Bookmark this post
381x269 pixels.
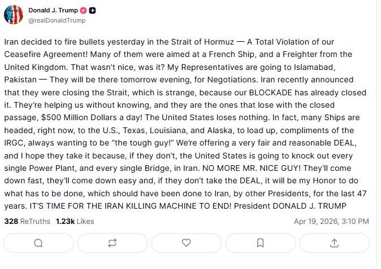click(260, 242)
